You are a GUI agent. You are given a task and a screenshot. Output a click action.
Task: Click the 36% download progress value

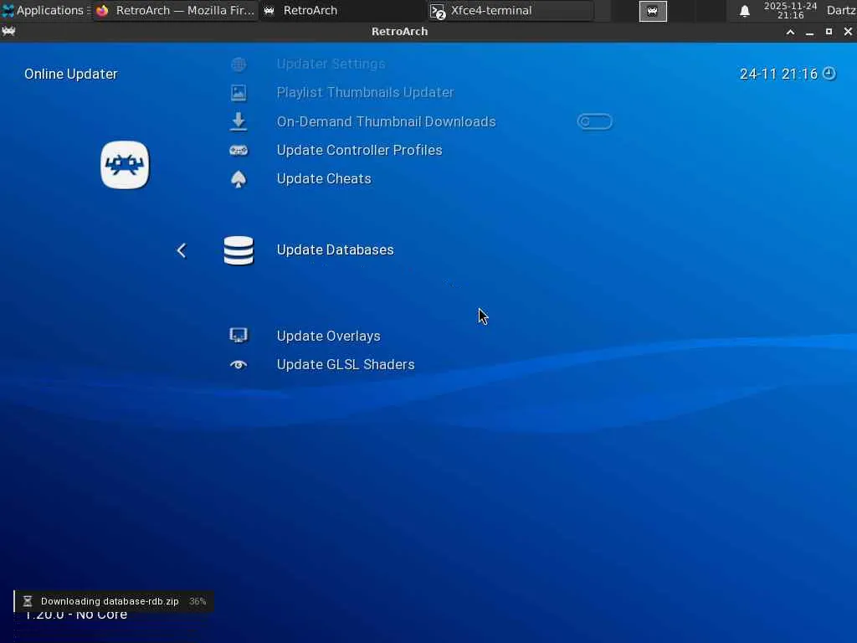click(x=198, y=601)
